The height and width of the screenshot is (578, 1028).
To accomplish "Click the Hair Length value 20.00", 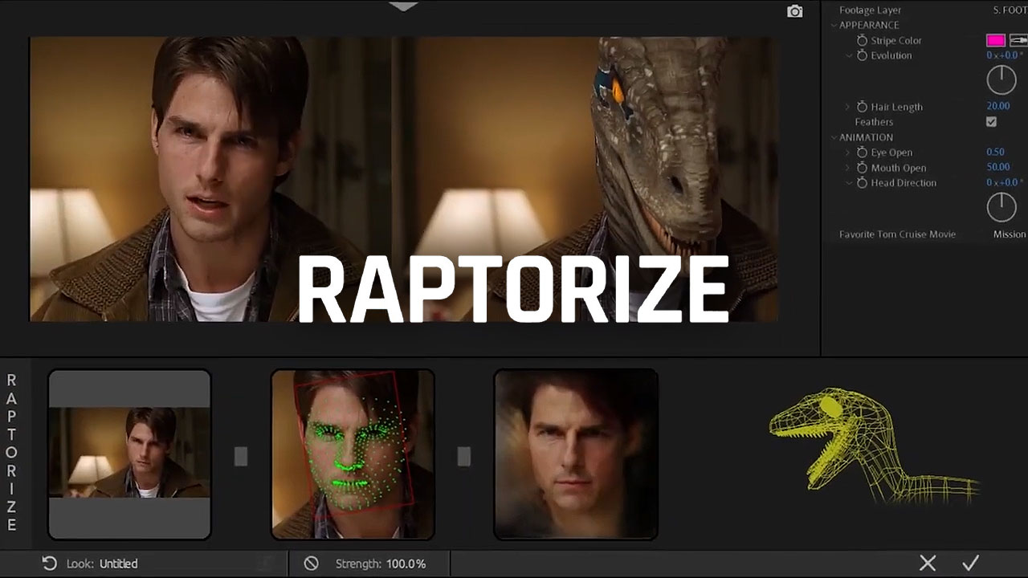I will coord(998,106).
